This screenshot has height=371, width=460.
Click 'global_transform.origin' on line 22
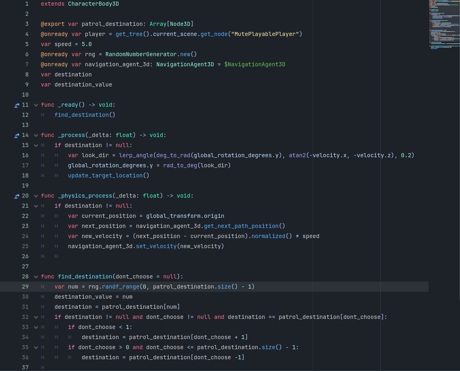click(x=185, y=216)
